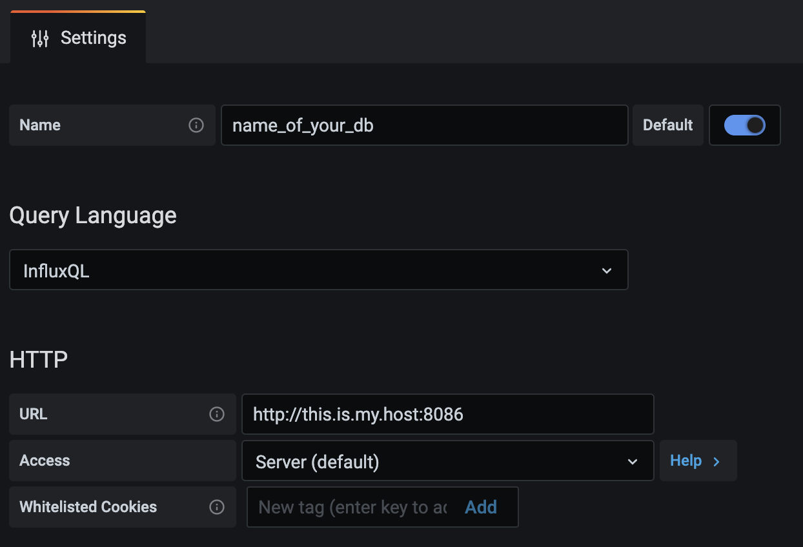Open the InfluxQL query language dropdown
Screen dimensions: 803x547
tap(318, 270)
